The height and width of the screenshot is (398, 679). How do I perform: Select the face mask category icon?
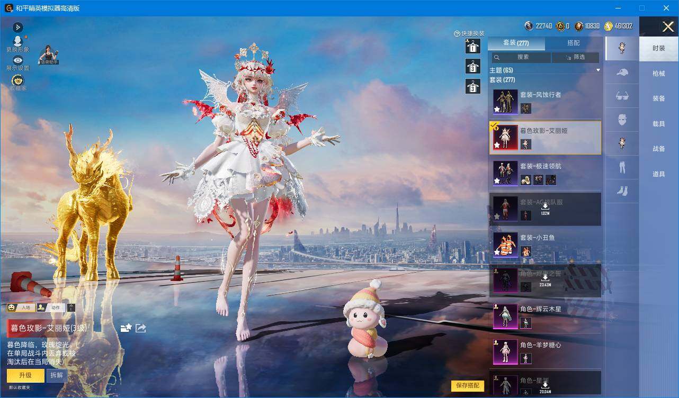click(622, 120)
